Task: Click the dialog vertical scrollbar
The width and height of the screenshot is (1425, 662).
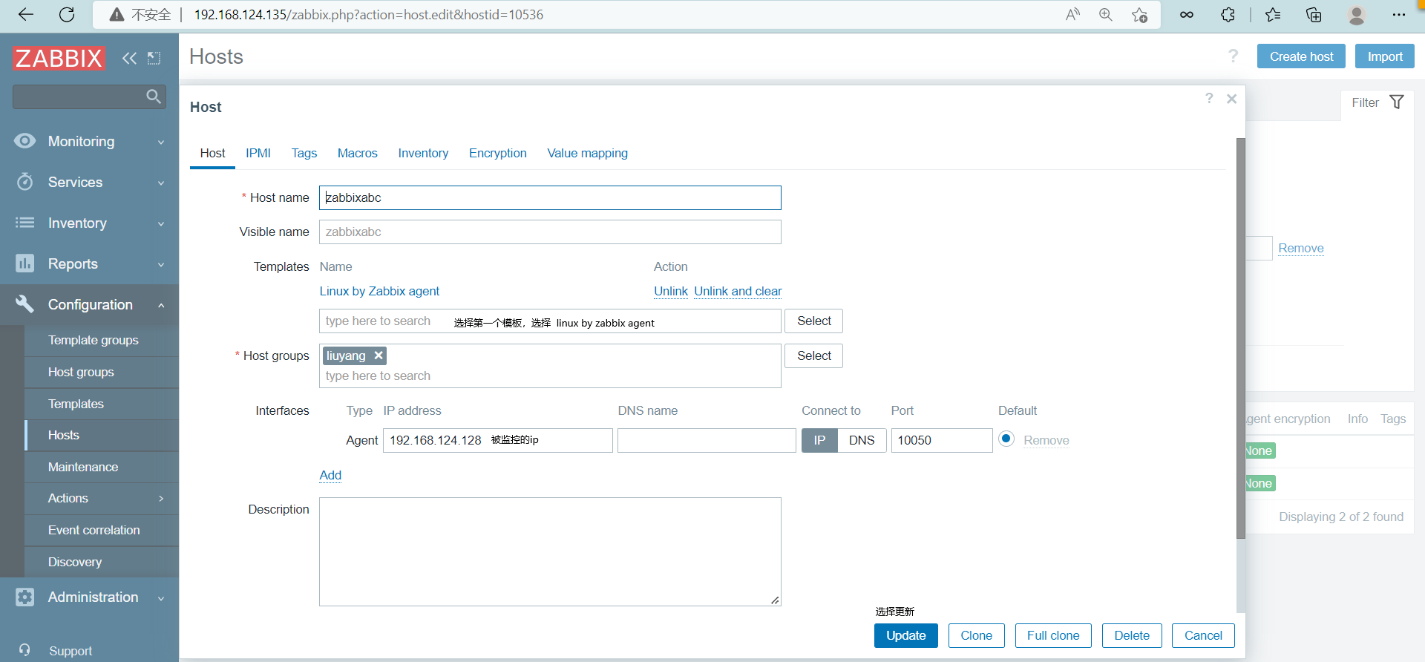Action: (x=1240, y=338)
